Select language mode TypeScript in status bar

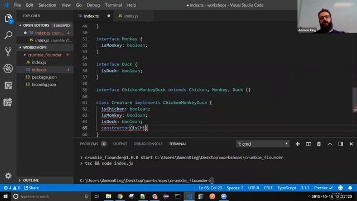(x=287, y=188)
